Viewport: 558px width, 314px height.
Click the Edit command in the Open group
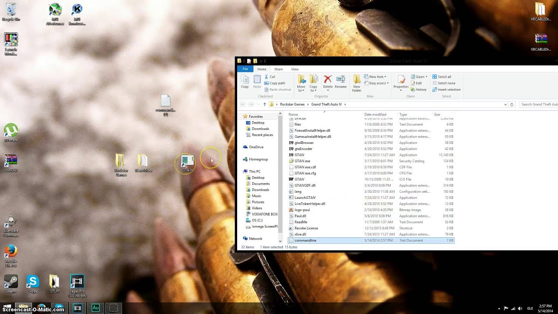pyautogui.click(x=416, y=83)
